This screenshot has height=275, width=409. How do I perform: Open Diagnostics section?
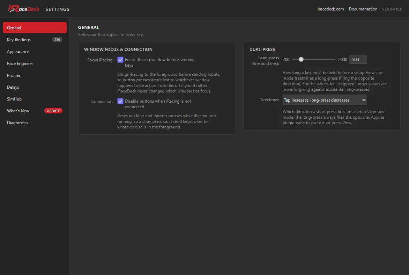35,122
